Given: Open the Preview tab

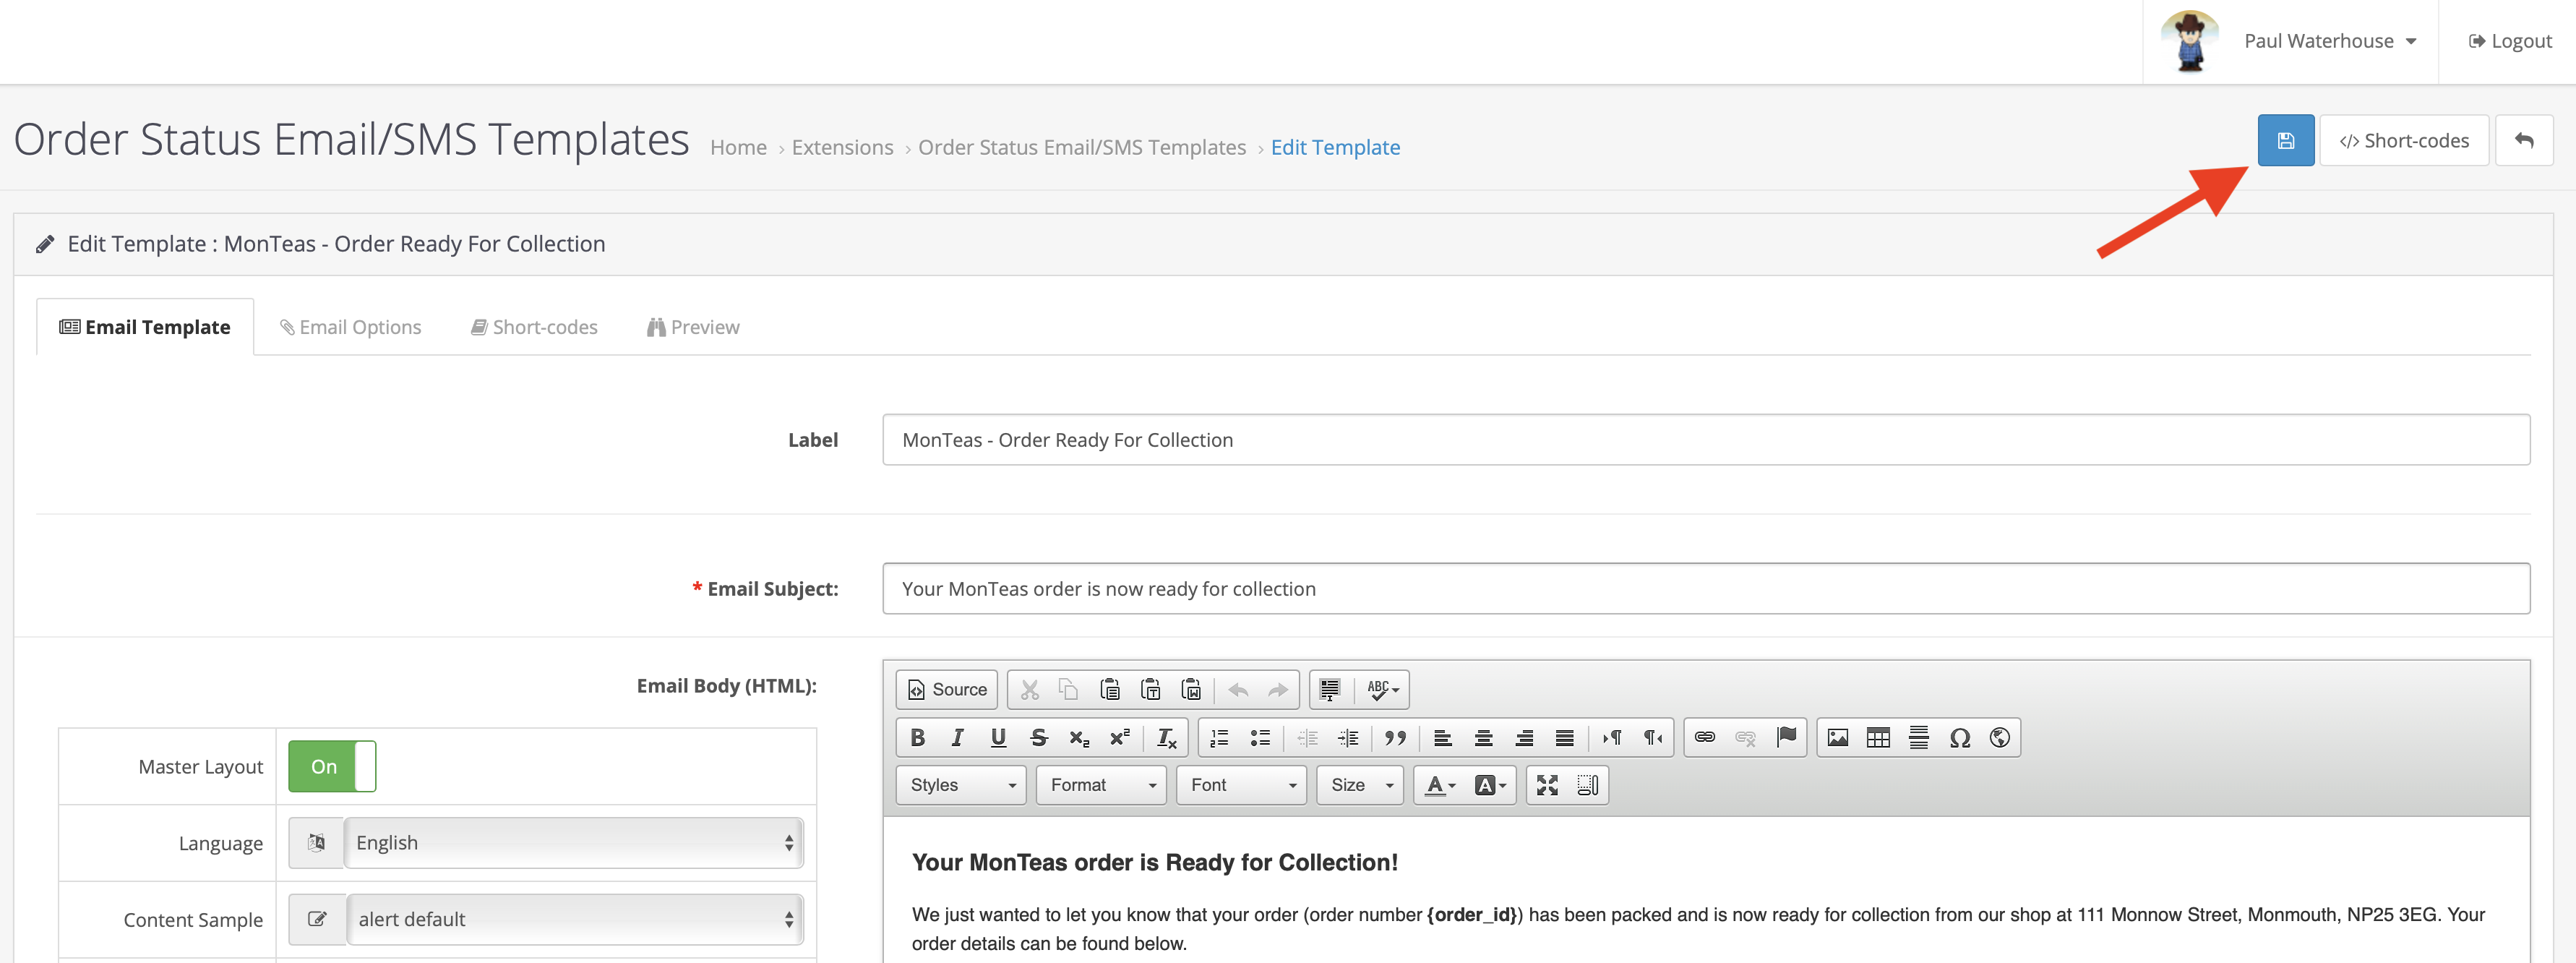Looking at the screenshot, I should (x=693, y=328).
